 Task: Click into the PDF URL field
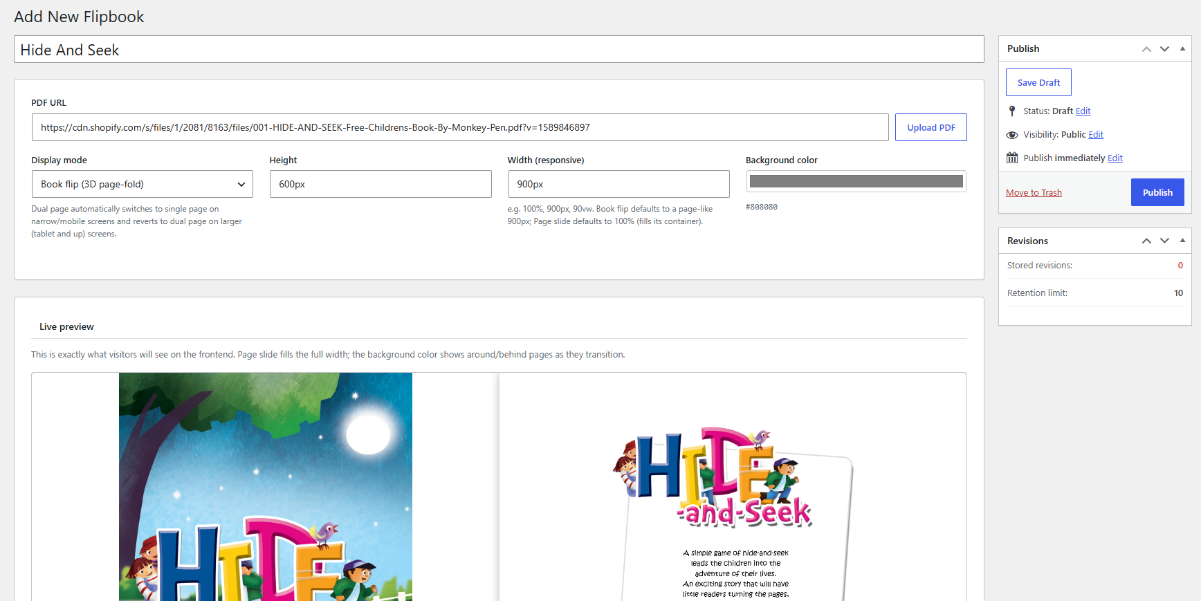pyautogui.click(x=460, y=127)
